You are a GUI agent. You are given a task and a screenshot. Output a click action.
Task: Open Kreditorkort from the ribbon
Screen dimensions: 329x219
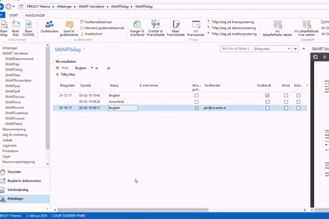pos(92,34)
